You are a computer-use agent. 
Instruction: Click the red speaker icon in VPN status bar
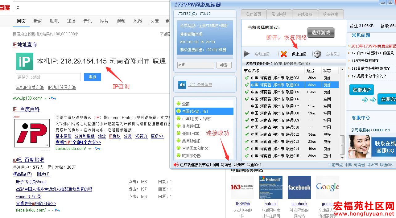(x=176, y=165)
